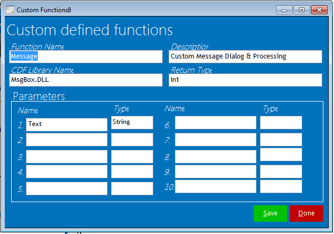Maximize the Custom Functions8 window

point(302,10)
